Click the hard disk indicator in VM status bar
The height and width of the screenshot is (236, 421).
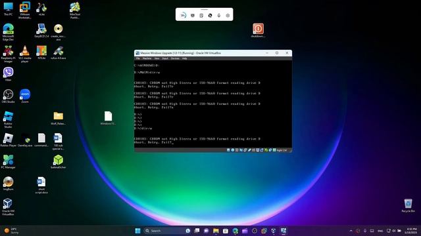tap(228, 150)
